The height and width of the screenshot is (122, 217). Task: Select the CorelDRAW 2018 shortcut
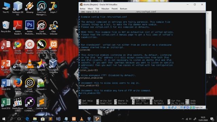[41, 47]
